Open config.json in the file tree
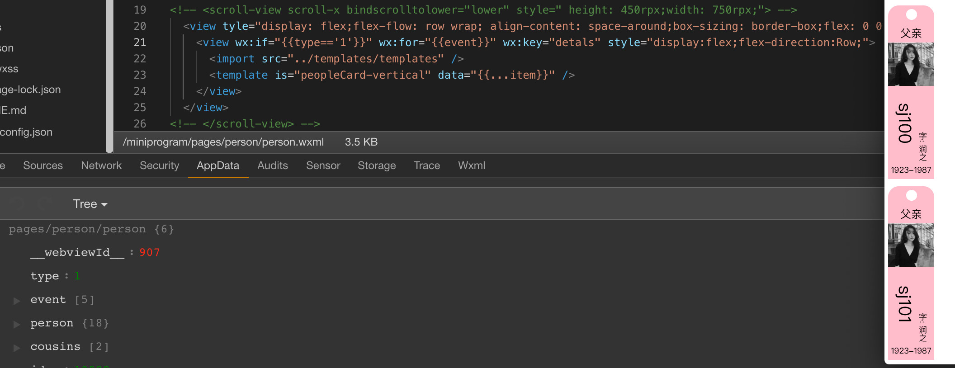This screenshot has height=368, width=955. (x=26, y=132)
